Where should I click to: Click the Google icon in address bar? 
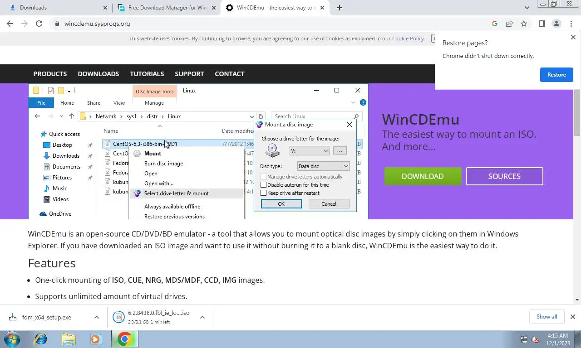click(x=495, y=24)
